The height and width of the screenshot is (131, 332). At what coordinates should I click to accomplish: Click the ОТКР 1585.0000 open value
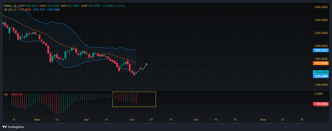28,6
